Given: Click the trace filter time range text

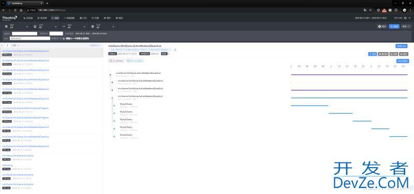Looking at the screenshot, I should click(x=91, y=34).
